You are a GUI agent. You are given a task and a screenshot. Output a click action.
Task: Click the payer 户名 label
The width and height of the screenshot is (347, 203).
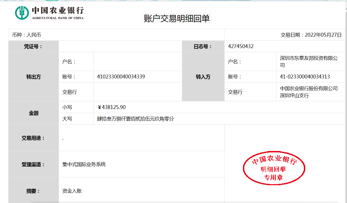(69, 62)
